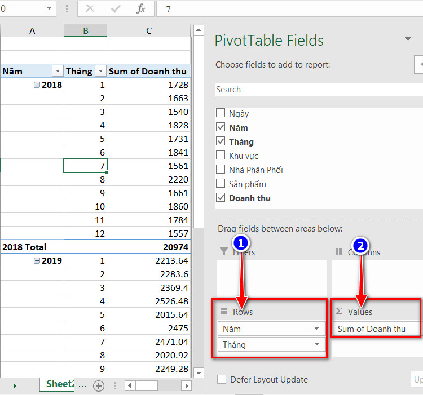Click the vertical scrollbar down arrow
Viewport: 423px width, 395px height.
[x=199, y=373]
